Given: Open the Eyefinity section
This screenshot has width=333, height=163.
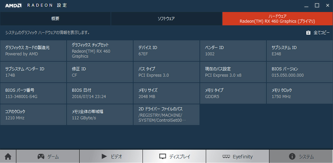Looking at the screenshot, I should coord(238,157).
